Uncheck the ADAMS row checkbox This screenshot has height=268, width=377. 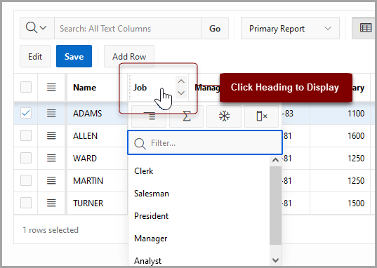tap(26, 113)
